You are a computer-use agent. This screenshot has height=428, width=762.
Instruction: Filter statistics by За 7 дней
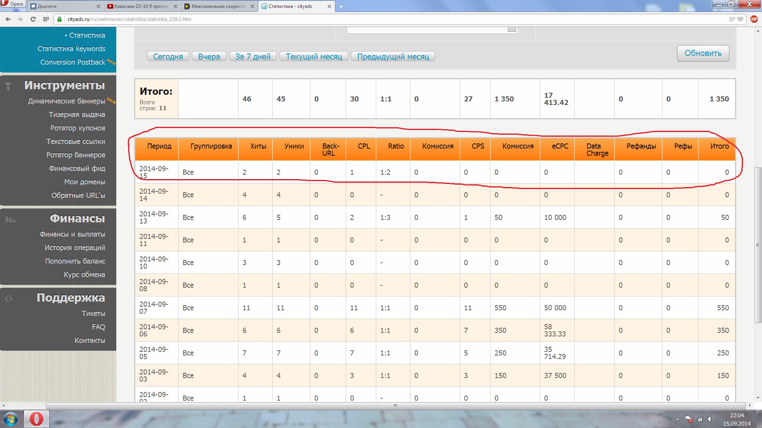tap(253, 56)
